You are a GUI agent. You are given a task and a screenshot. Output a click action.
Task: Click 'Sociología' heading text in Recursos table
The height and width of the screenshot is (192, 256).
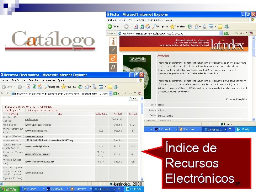pos(46,107)
